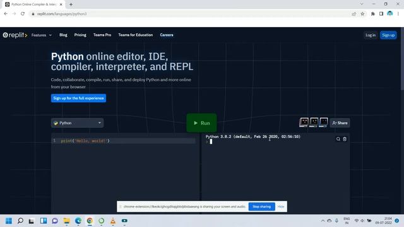The height and width of the screenshot is (227, 404).
Task: Click the Replit logo
Action: coord(15,35)
